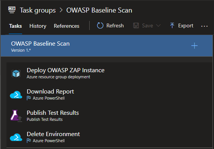Click the Publish Test Results flask icon

(16, 116)
